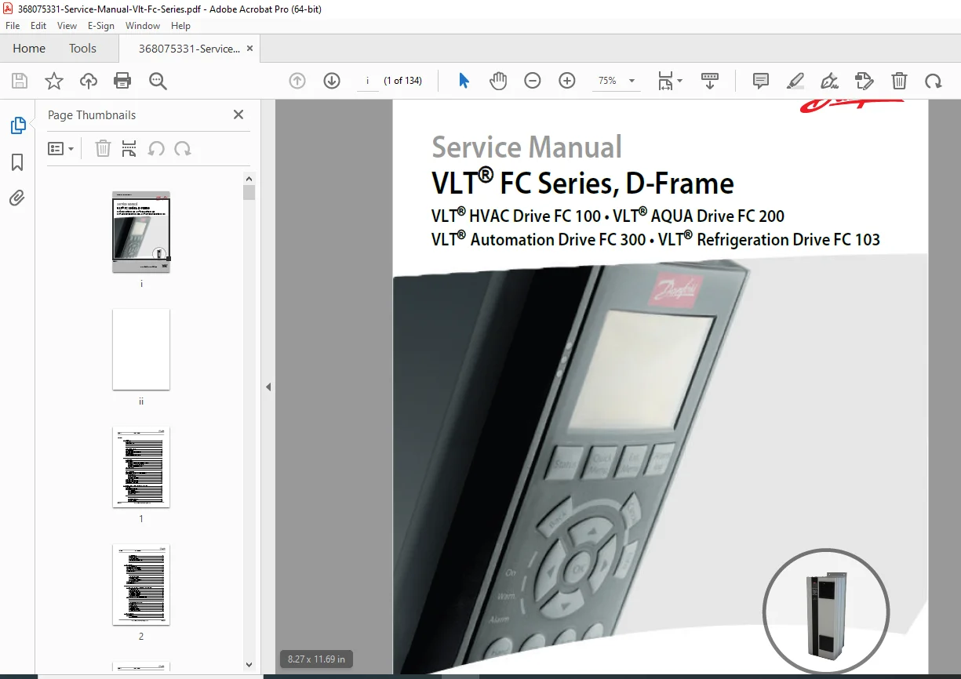Screen dimensions: 961x679
Task: Click the page number input field
Action: (368, 81)
